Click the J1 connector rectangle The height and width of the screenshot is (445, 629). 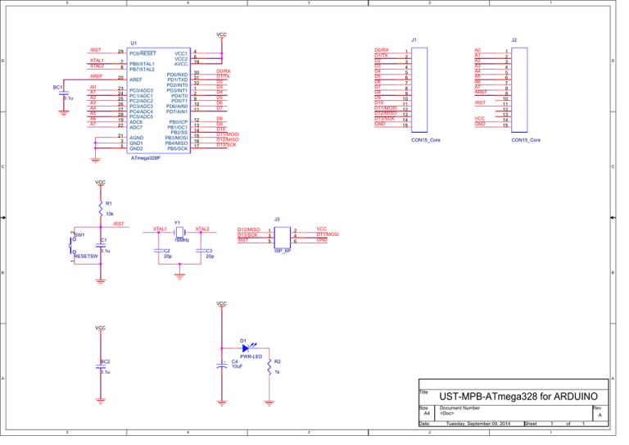[419, 90]
